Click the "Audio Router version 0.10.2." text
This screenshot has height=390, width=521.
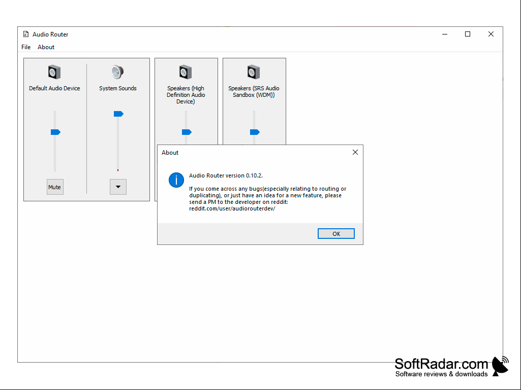coord(226,175)
